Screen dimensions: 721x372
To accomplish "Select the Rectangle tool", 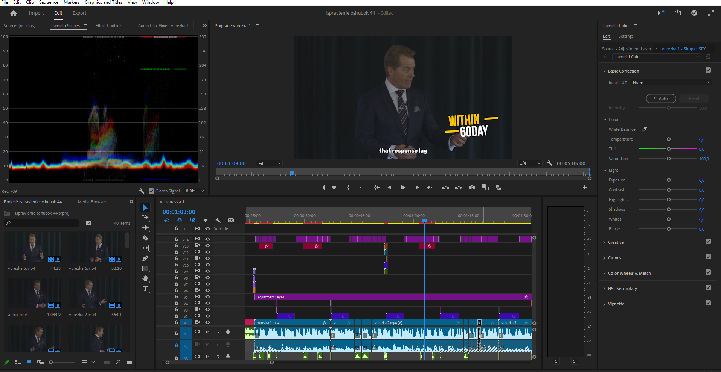I will 145,268.
